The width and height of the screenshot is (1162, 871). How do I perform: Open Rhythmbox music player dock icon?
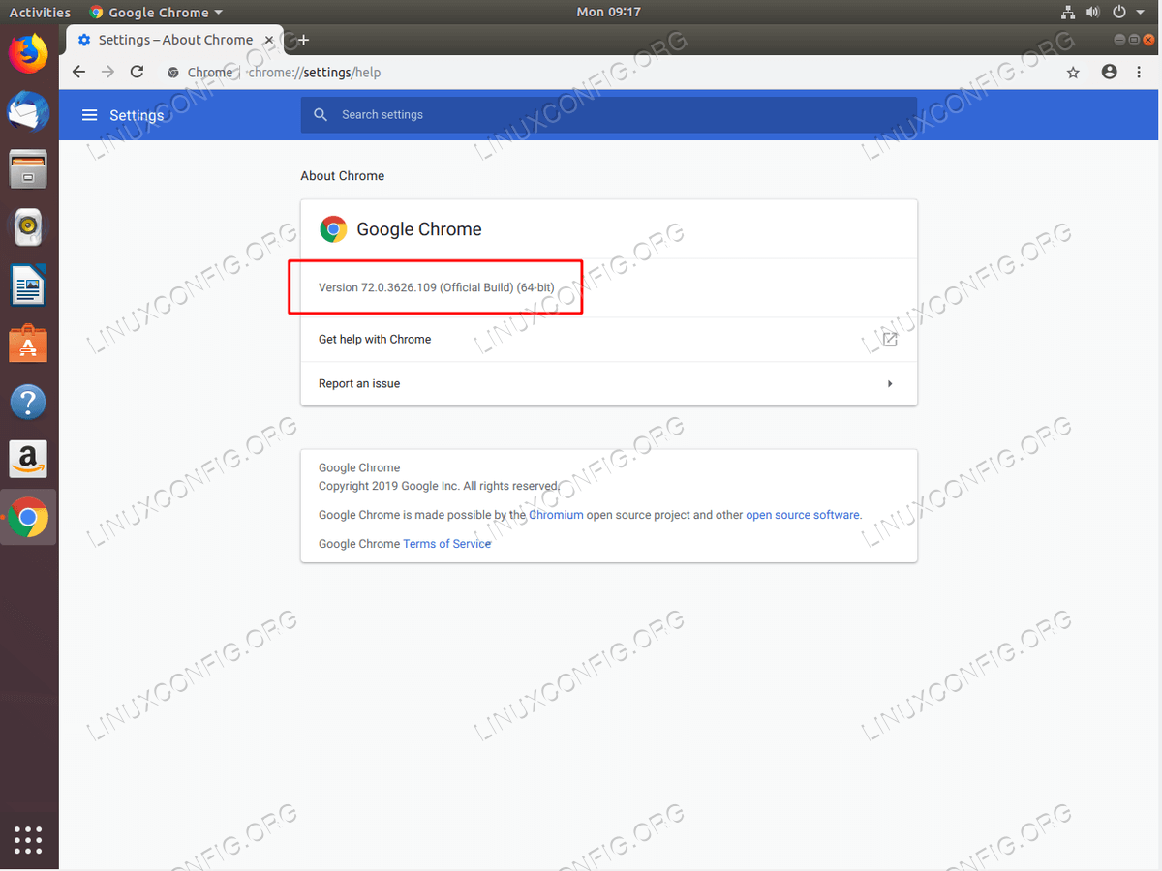click(28, 227)
